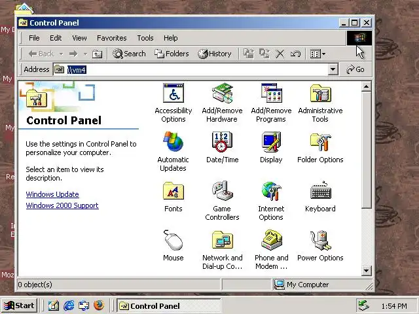Open the Search pane
This screenshot has width=419, height=314.
pyautogui.click(x=129, y=54)
